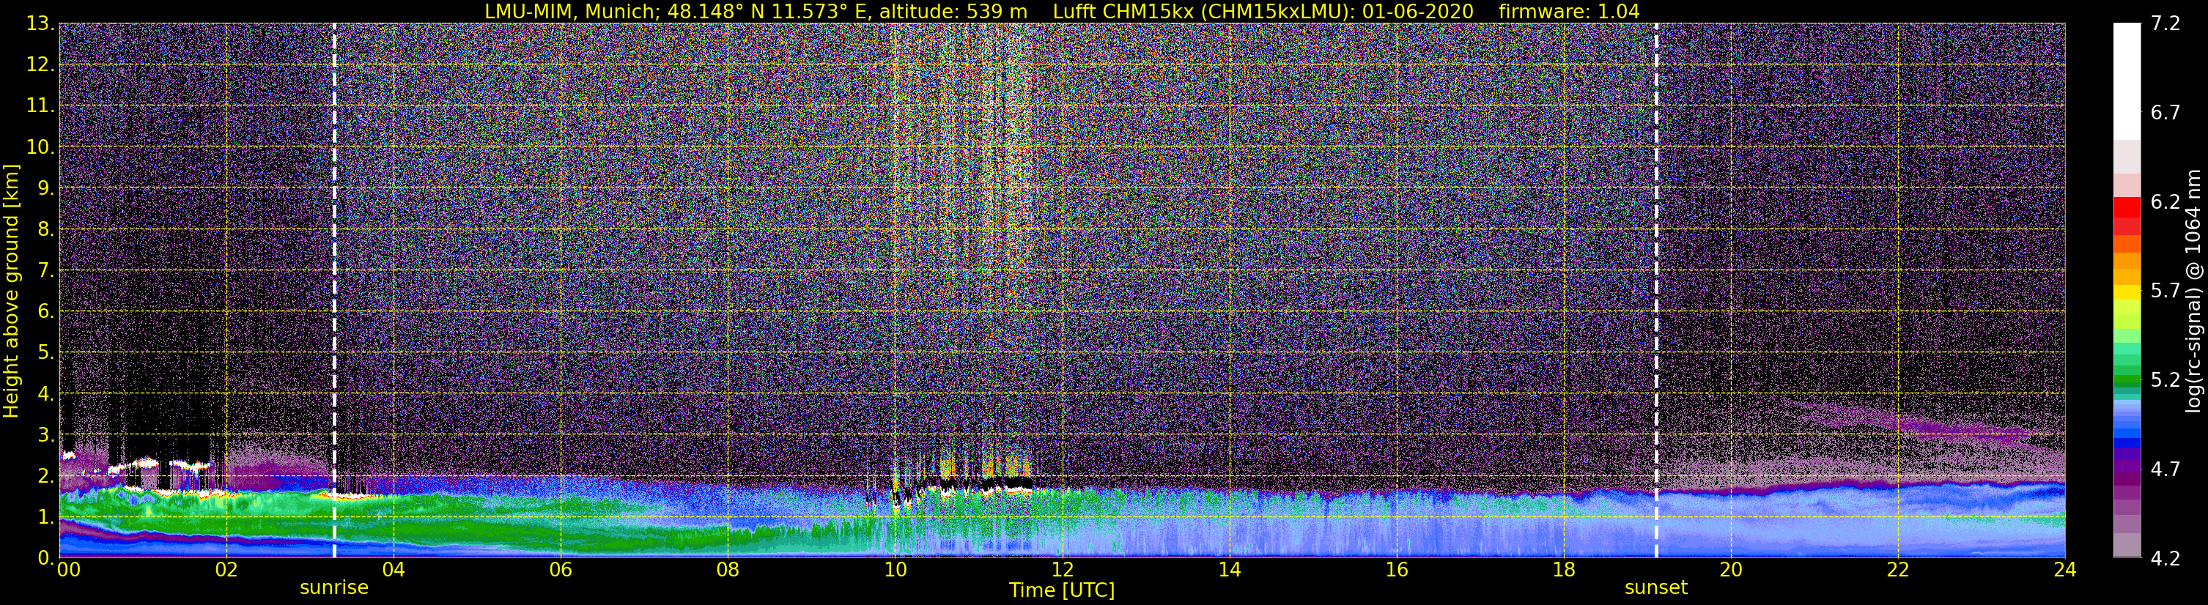Image resolution: width=2208 pixels, height=605 pixels.
Task: Click the 13 km tick label on height axis
Action: 40,23
